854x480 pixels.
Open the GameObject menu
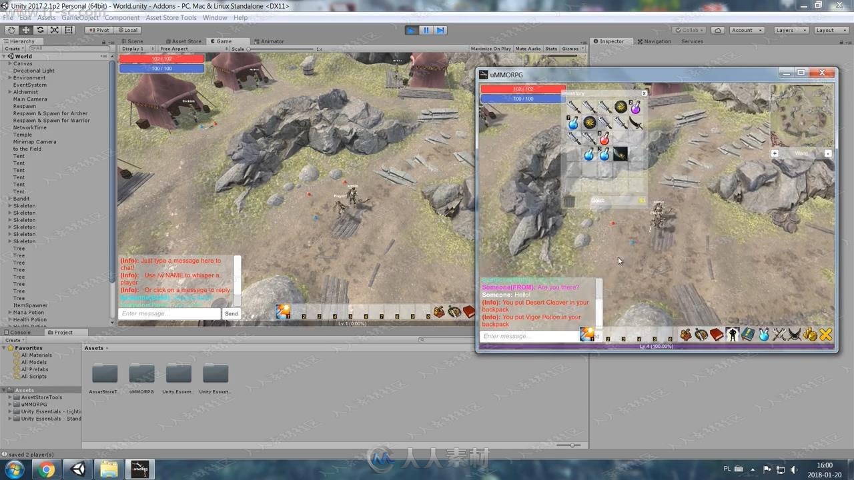point(80,18)
